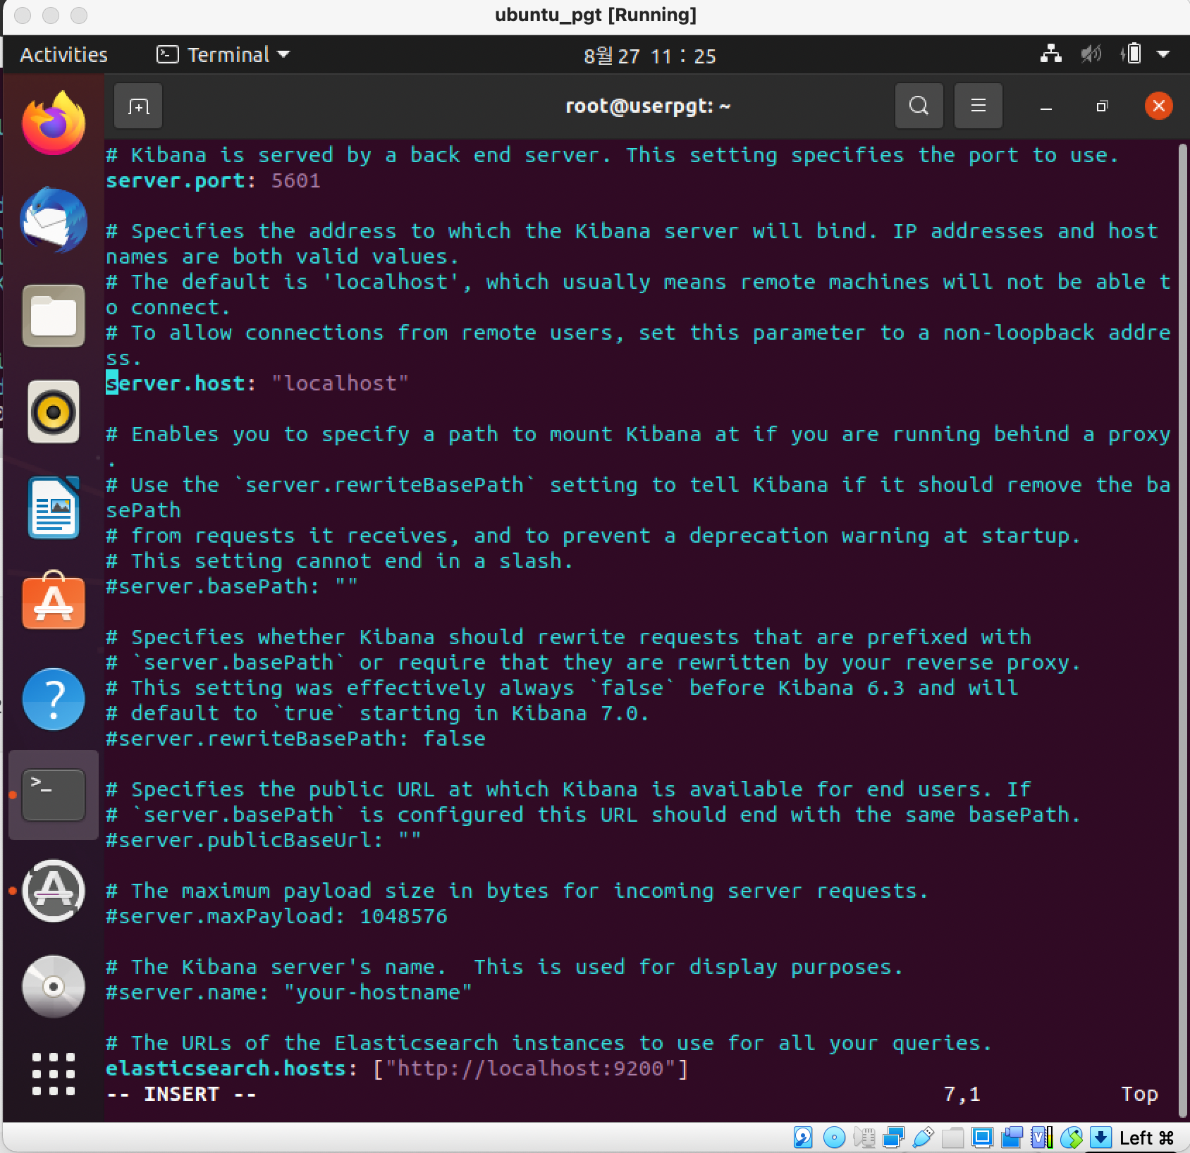Click VirtualBox optical disc status icon

(x=834, y=1137)
